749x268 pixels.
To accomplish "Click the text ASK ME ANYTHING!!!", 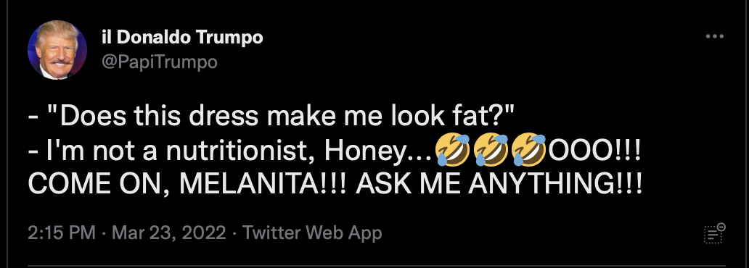I will pyautogui.click(x=499, y=185).
